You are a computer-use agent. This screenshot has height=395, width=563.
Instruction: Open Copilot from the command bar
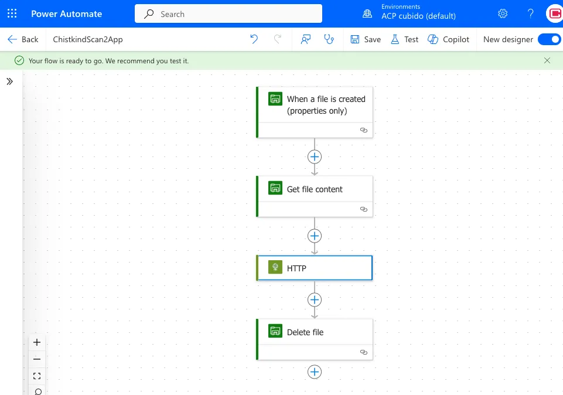pyautogui.click(x=449, y=39)
